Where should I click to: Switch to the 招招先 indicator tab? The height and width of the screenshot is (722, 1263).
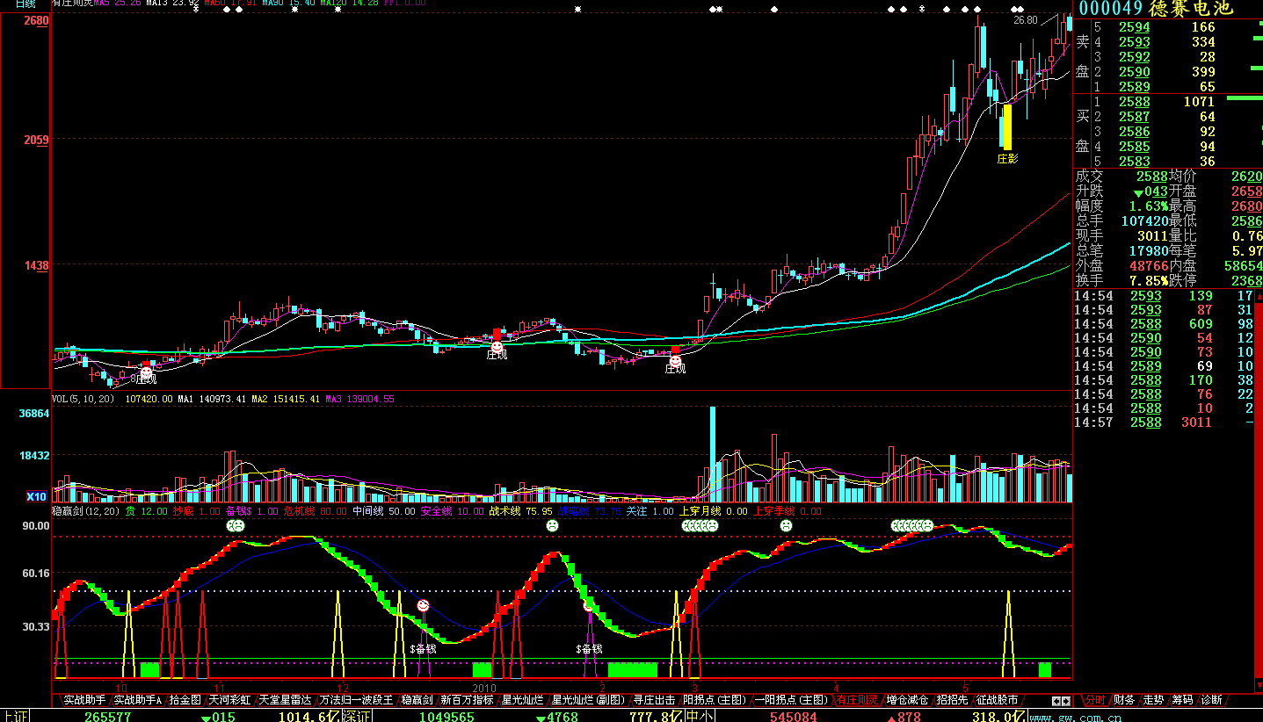(x=952, y=700)
